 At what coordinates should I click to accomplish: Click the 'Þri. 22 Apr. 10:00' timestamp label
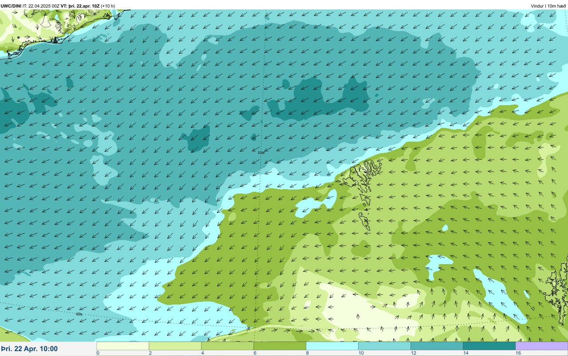(29, 348)
